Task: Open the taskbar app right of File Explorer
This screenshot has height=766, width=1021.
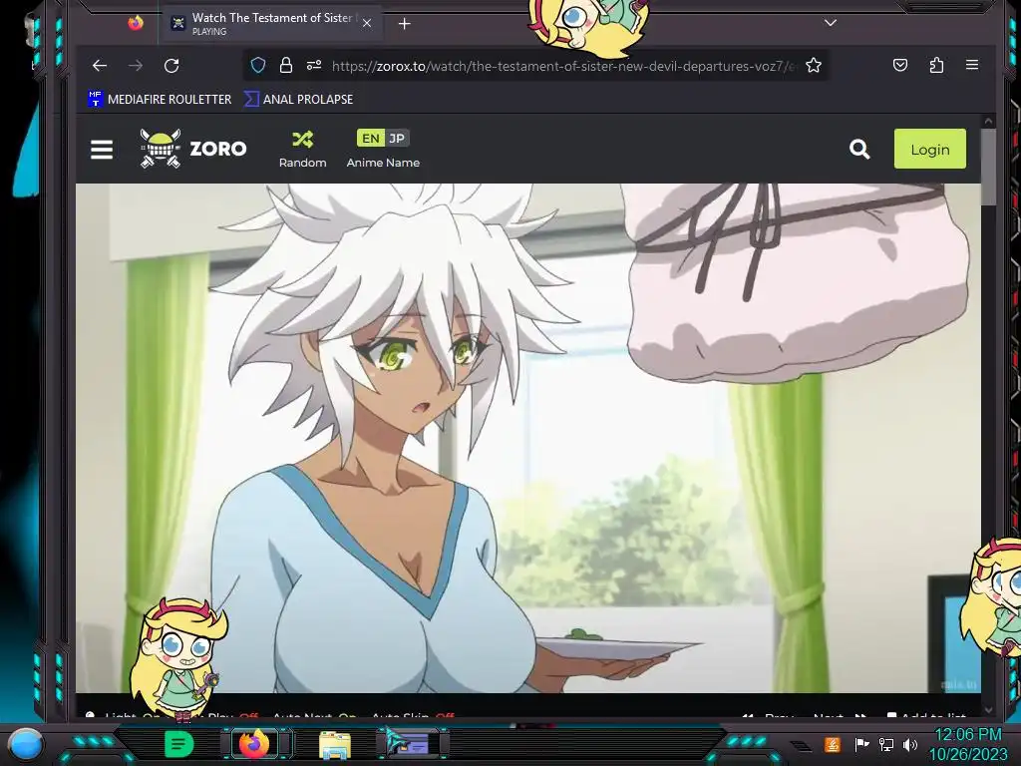Action: point(410,743)
